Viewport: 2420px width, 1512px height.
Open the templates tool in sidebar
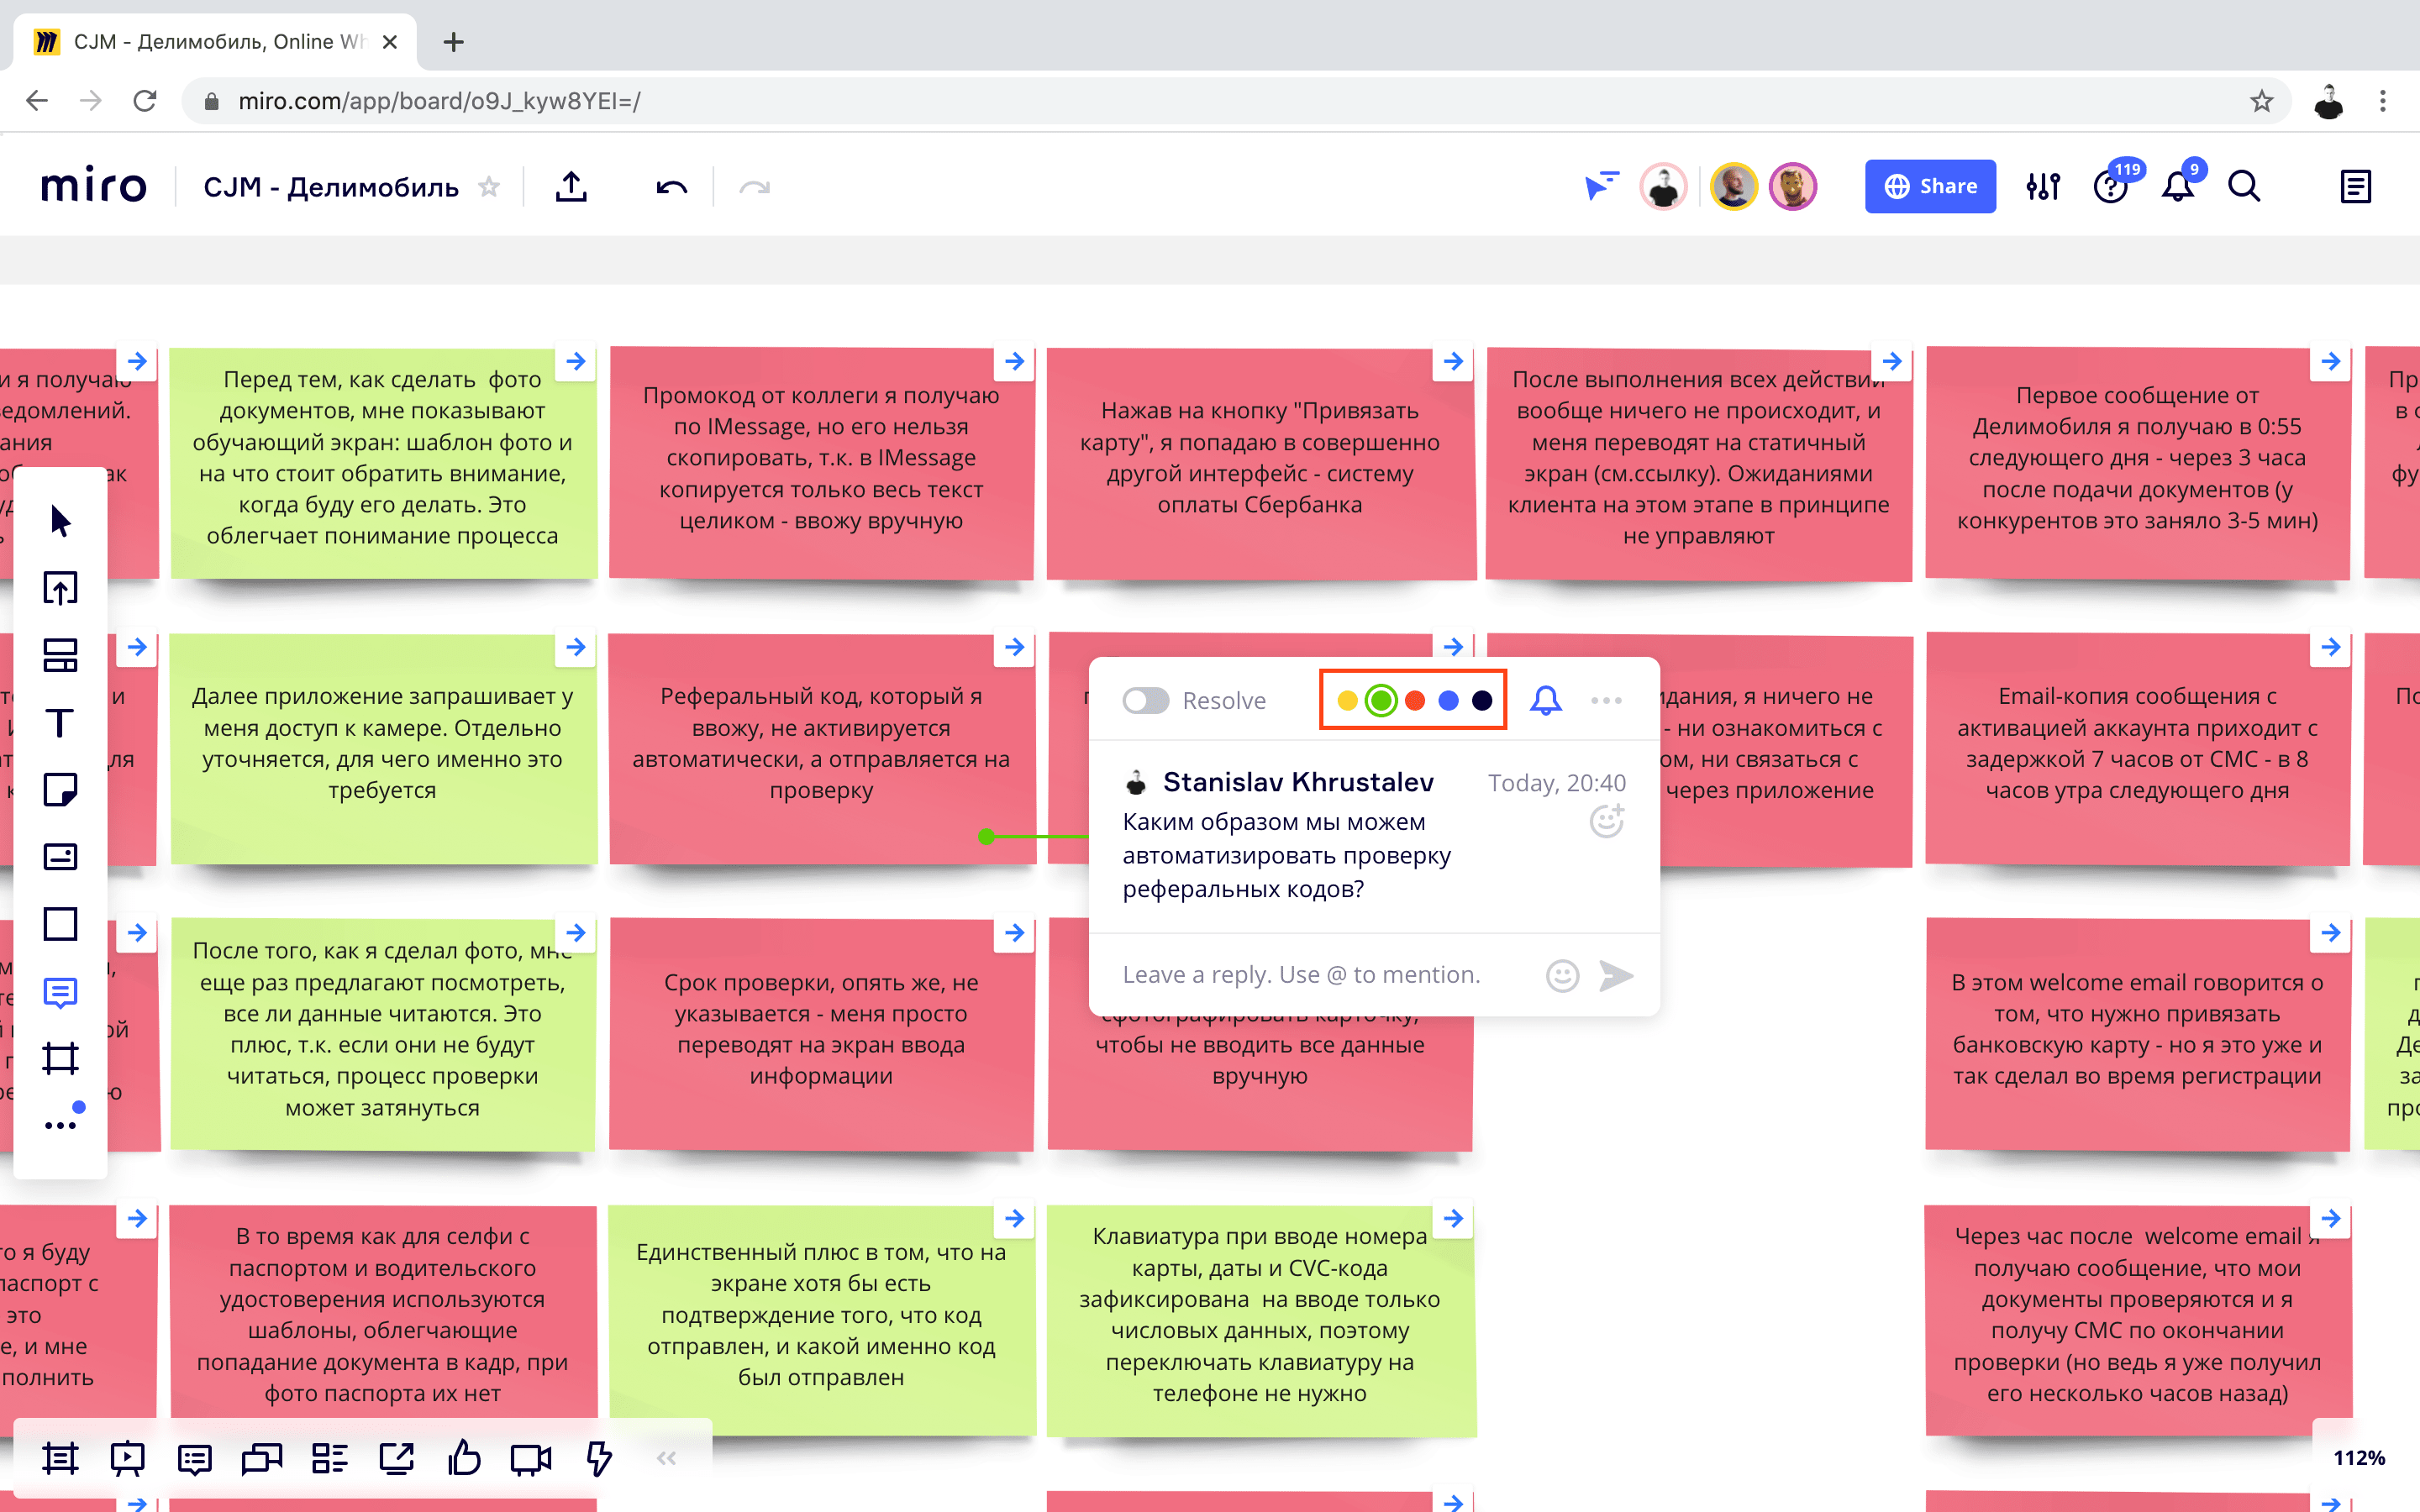pos(60,655)
